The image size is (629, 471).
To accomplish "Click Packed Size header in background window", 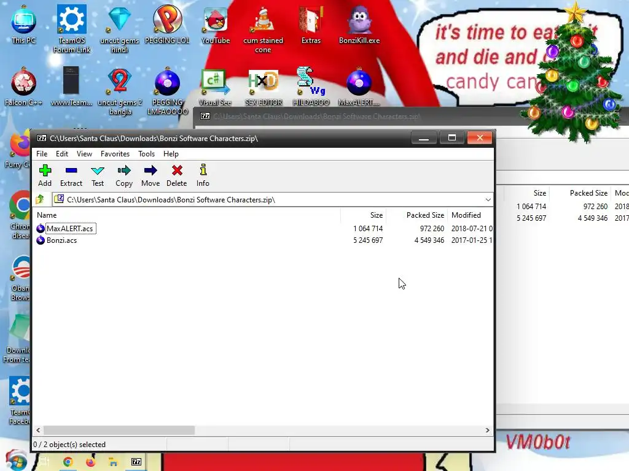I will click(x=588, y=193).
